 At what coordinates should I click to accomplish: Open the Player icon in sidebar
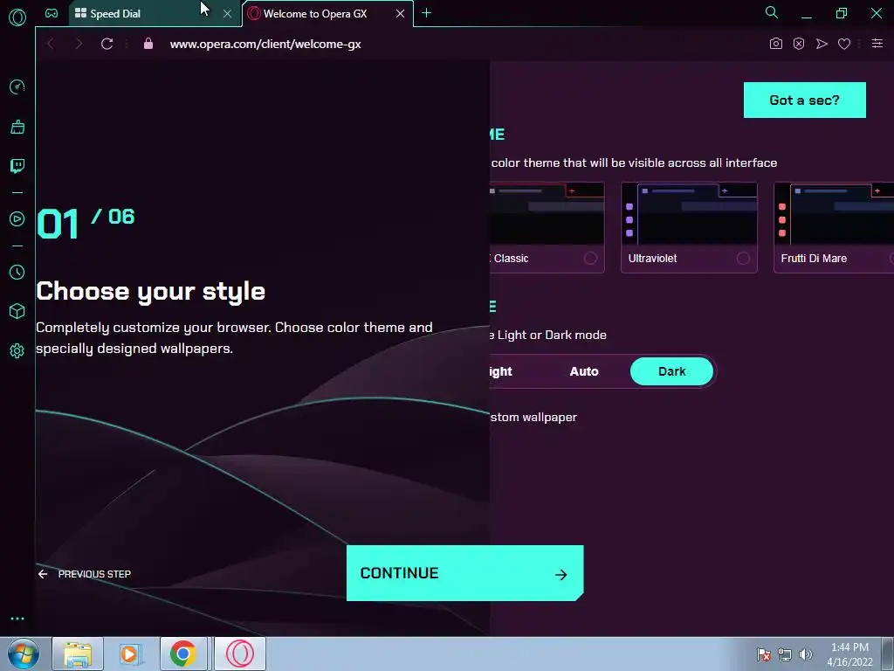click(x=17, y=219)
